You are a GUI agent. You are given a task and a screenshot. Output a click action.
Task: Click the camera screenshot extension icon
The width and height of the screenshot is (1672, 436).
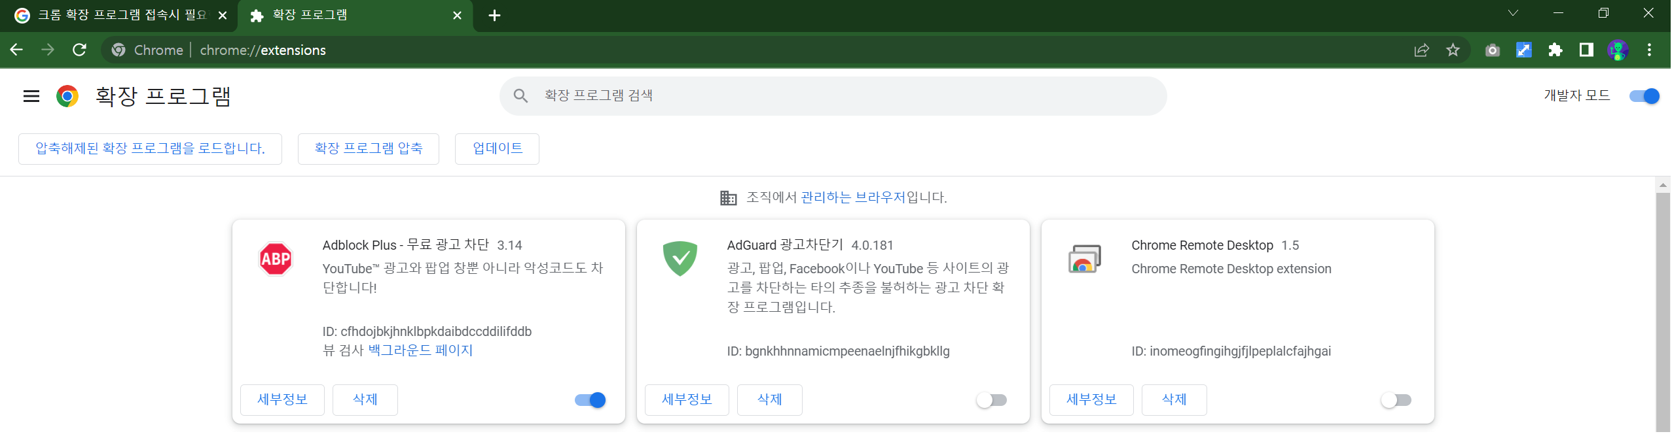[x=1493, y=50]
